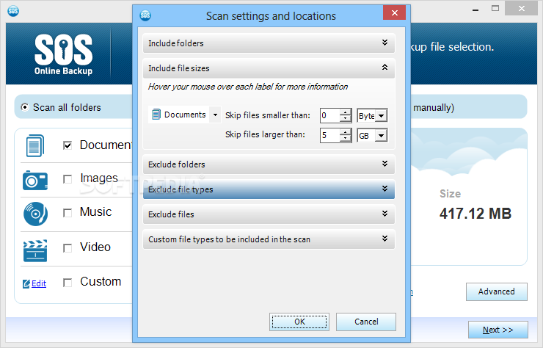The image size is (543, 348).
Task: Toggle the Documents checkbox
Action: pos(68,145)
